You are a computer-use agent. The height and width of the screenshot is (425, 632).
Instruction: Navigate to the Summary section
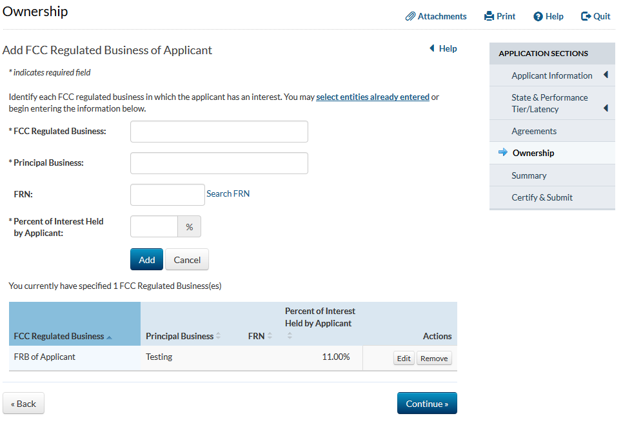point(529,175)
